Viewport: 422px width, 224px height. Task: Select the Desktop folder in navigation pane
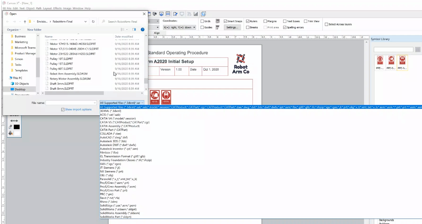pyautogui.click(x=20, y=89)
